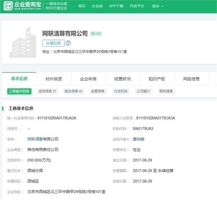Open 开放平台 in the top navigation

[137, 6]
